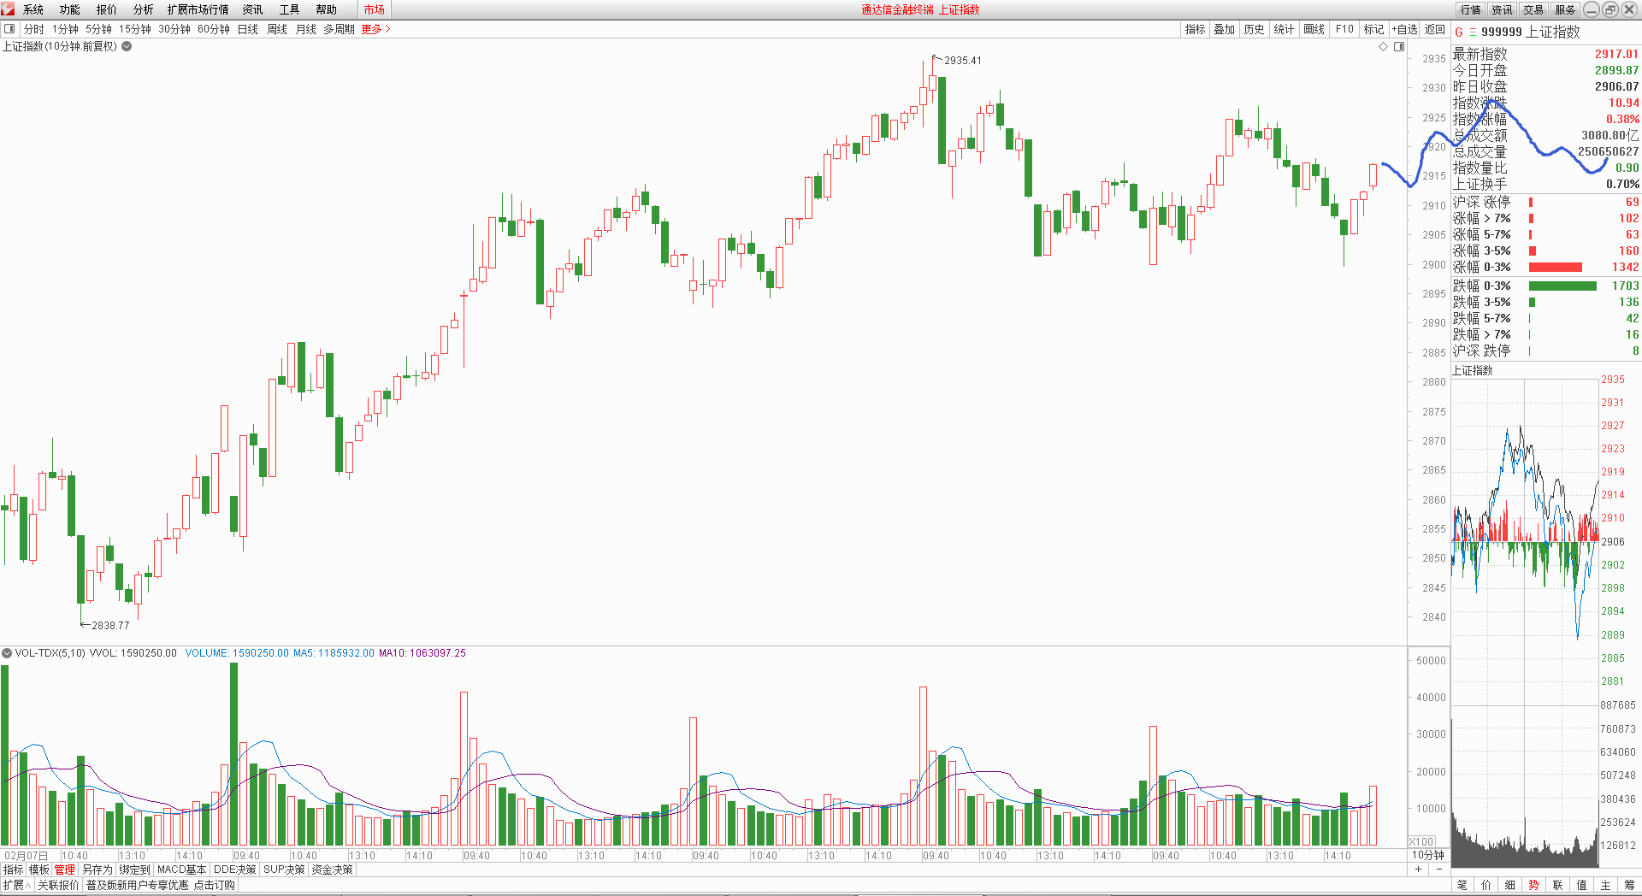Open the main chart indicator dropdown arrow
The height and width of the screenshot is (896, 1642).
coord(127,47)
